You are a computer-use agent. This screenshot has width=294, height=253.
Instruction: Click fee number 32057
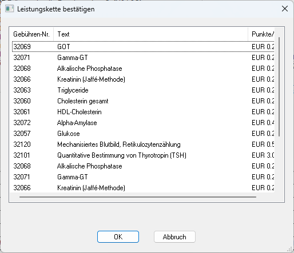22,134
